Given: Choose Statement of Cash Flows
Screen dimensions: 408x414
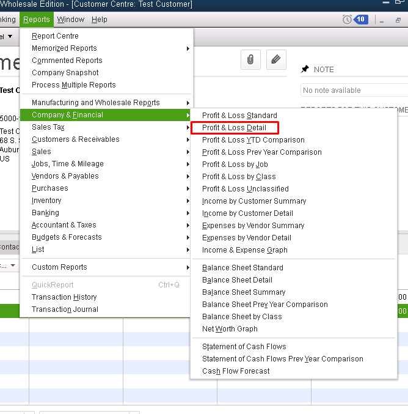Looking at the screenshot, I should click(244, 347).
